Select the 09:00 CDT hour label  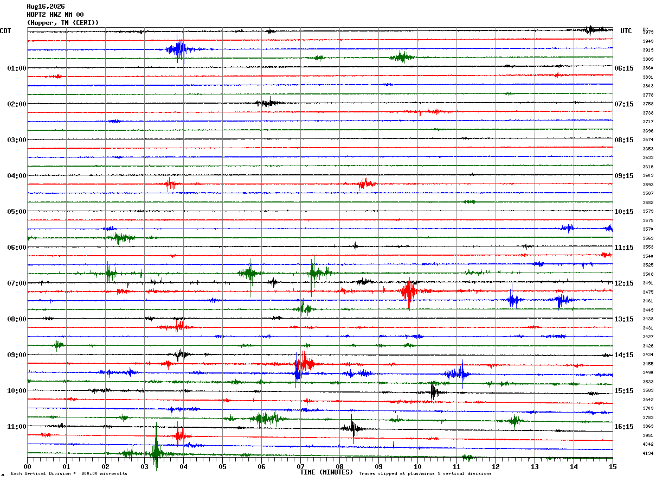click(17, 355)
